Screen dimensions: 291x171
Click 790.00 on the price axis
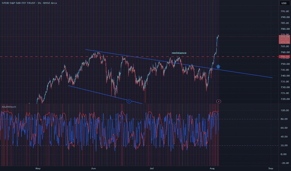[285, 17]
